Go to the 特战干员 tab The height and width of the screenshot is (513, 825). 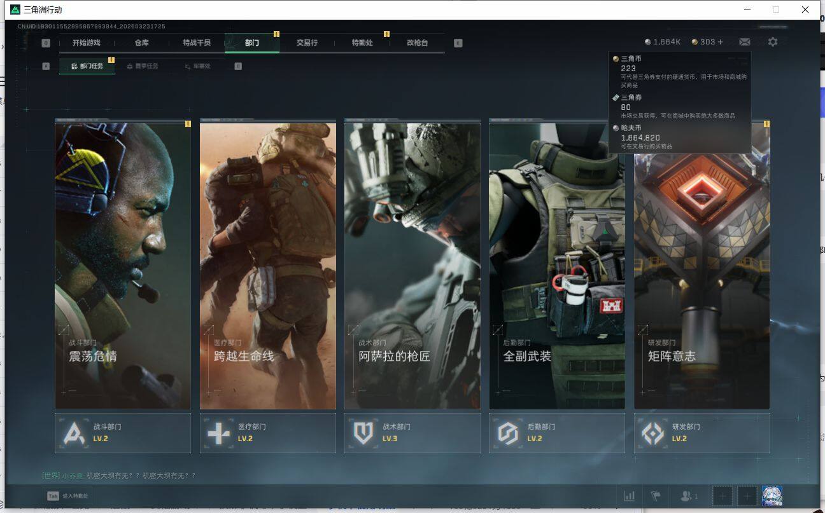[197, 43]
